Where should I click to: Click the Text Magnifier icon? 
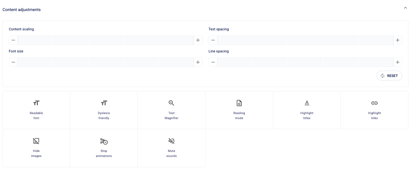(x=171, y=103)
